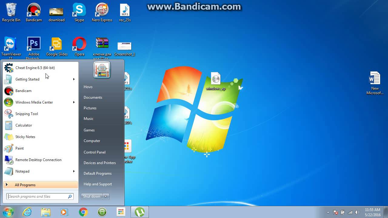388x218 pixels.
Task: Click the Skype desktop shortcut
Action: click(x=79, y=13)
